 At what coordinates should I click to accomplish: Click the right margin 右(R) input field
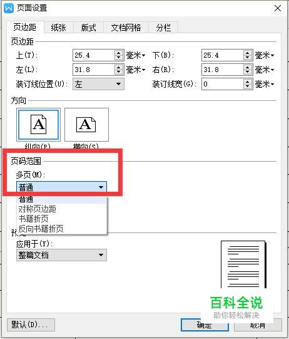pyautogui.click(x=222, y=70)
